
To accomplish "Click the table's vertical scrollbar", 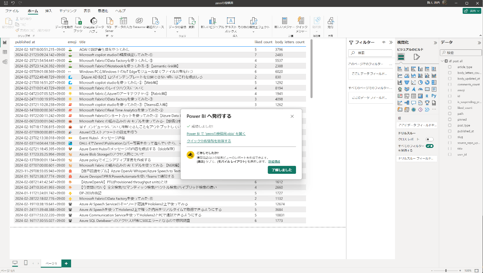I will coord(311,68).
